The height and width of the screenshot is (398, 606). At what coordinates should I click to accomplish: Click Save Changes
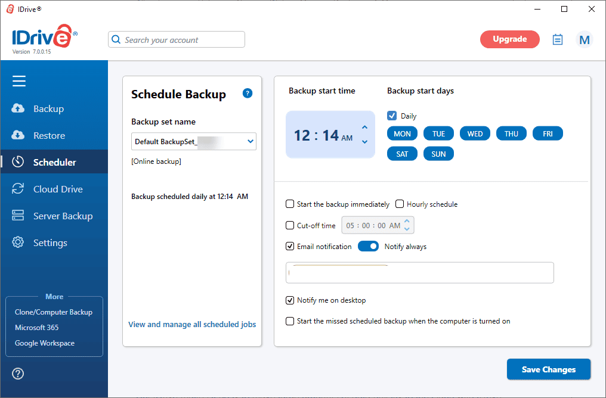coord(549,369)
